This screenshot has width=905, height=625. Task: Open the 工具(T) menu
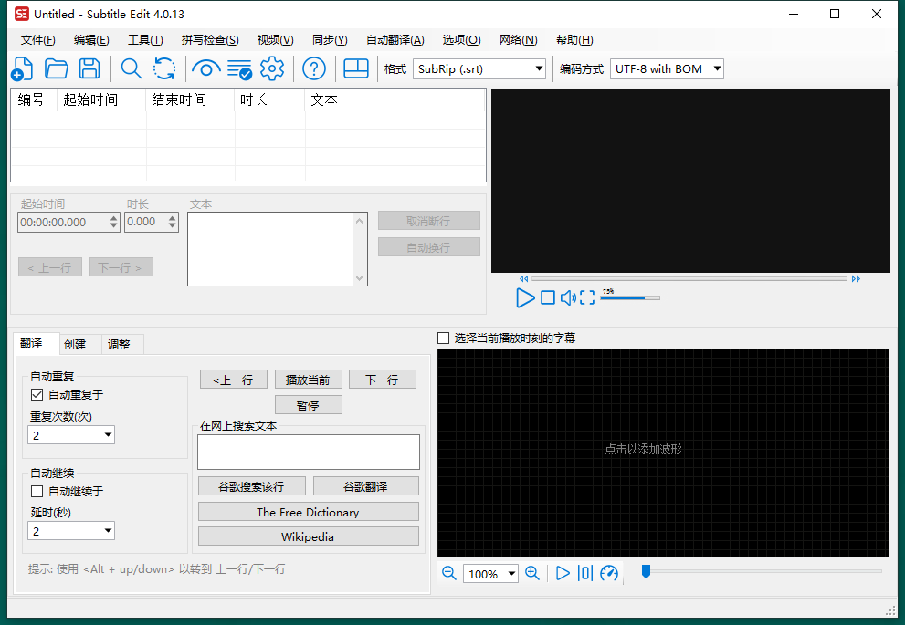[145, 40]
